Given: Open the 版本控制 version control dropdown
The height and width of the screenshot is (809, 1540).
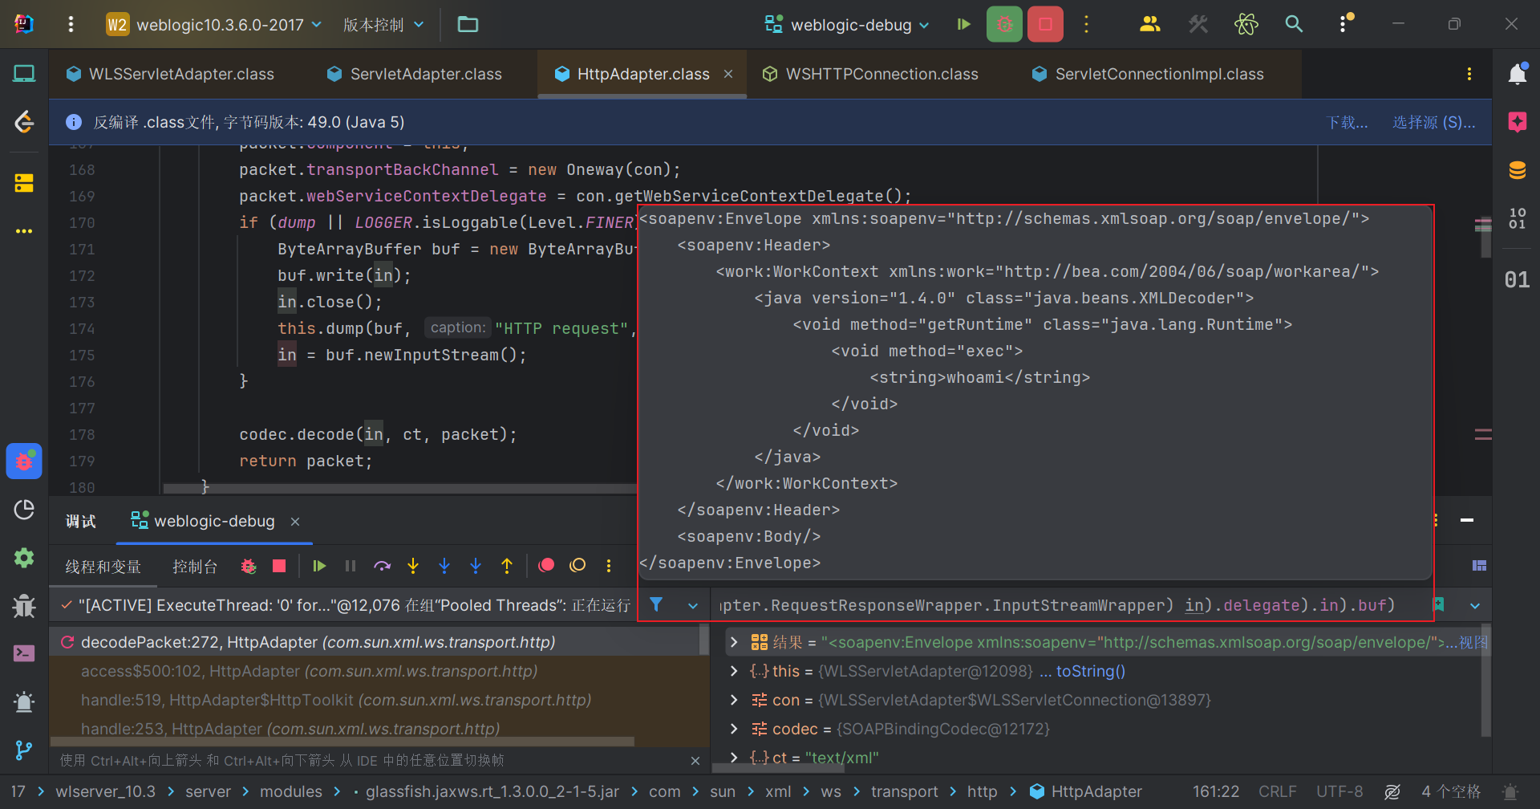Looking at the screenshot, I should 383,24.
